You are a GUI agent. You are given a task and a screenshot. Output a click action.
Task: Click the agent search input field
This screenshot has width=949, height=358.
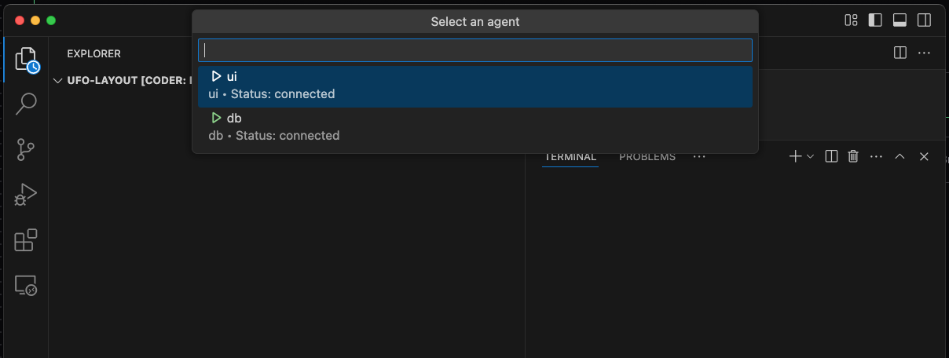click(x=474, y=50)
